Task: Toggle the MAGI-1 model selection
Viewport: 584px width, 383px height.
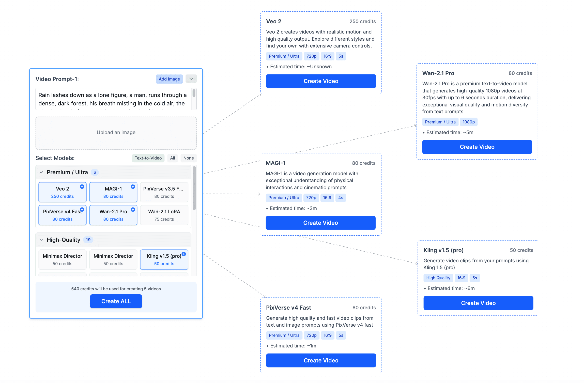Action: (x=113, y=192)
